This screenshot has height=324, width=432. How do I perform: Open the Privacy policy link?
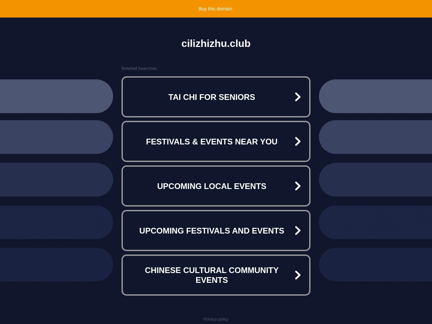point(216,319)
